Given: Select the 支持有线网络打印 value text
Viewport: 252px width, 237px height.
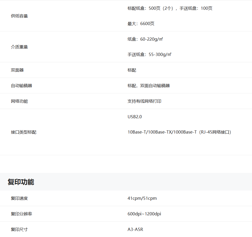Looking at the screenshot, I should point(144,101).
